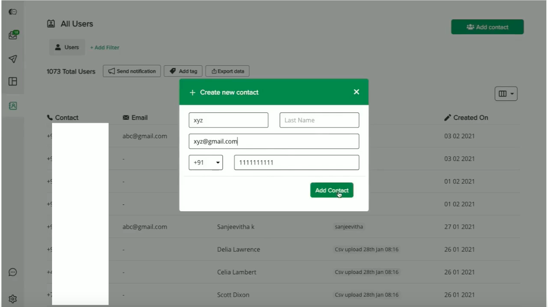Click the Last Name input field
This screenshot has height=307, width=548.
[319, 120]
